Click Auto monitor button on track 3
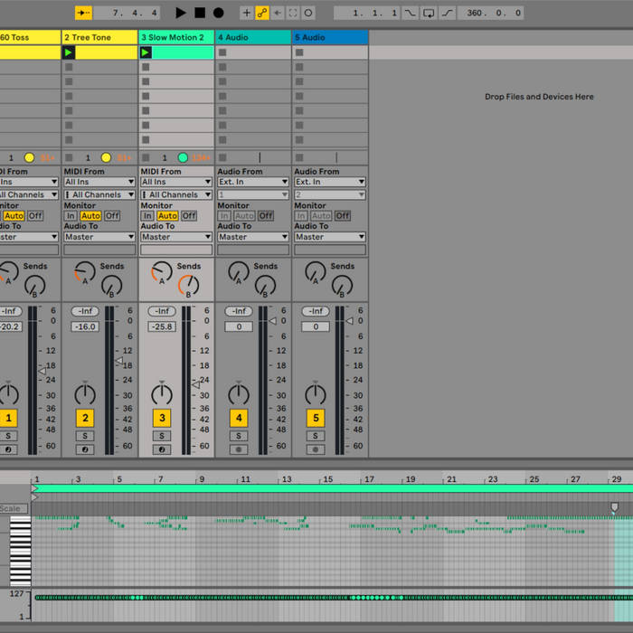Viewport: 633px width, 633px height. pos(167,216)
